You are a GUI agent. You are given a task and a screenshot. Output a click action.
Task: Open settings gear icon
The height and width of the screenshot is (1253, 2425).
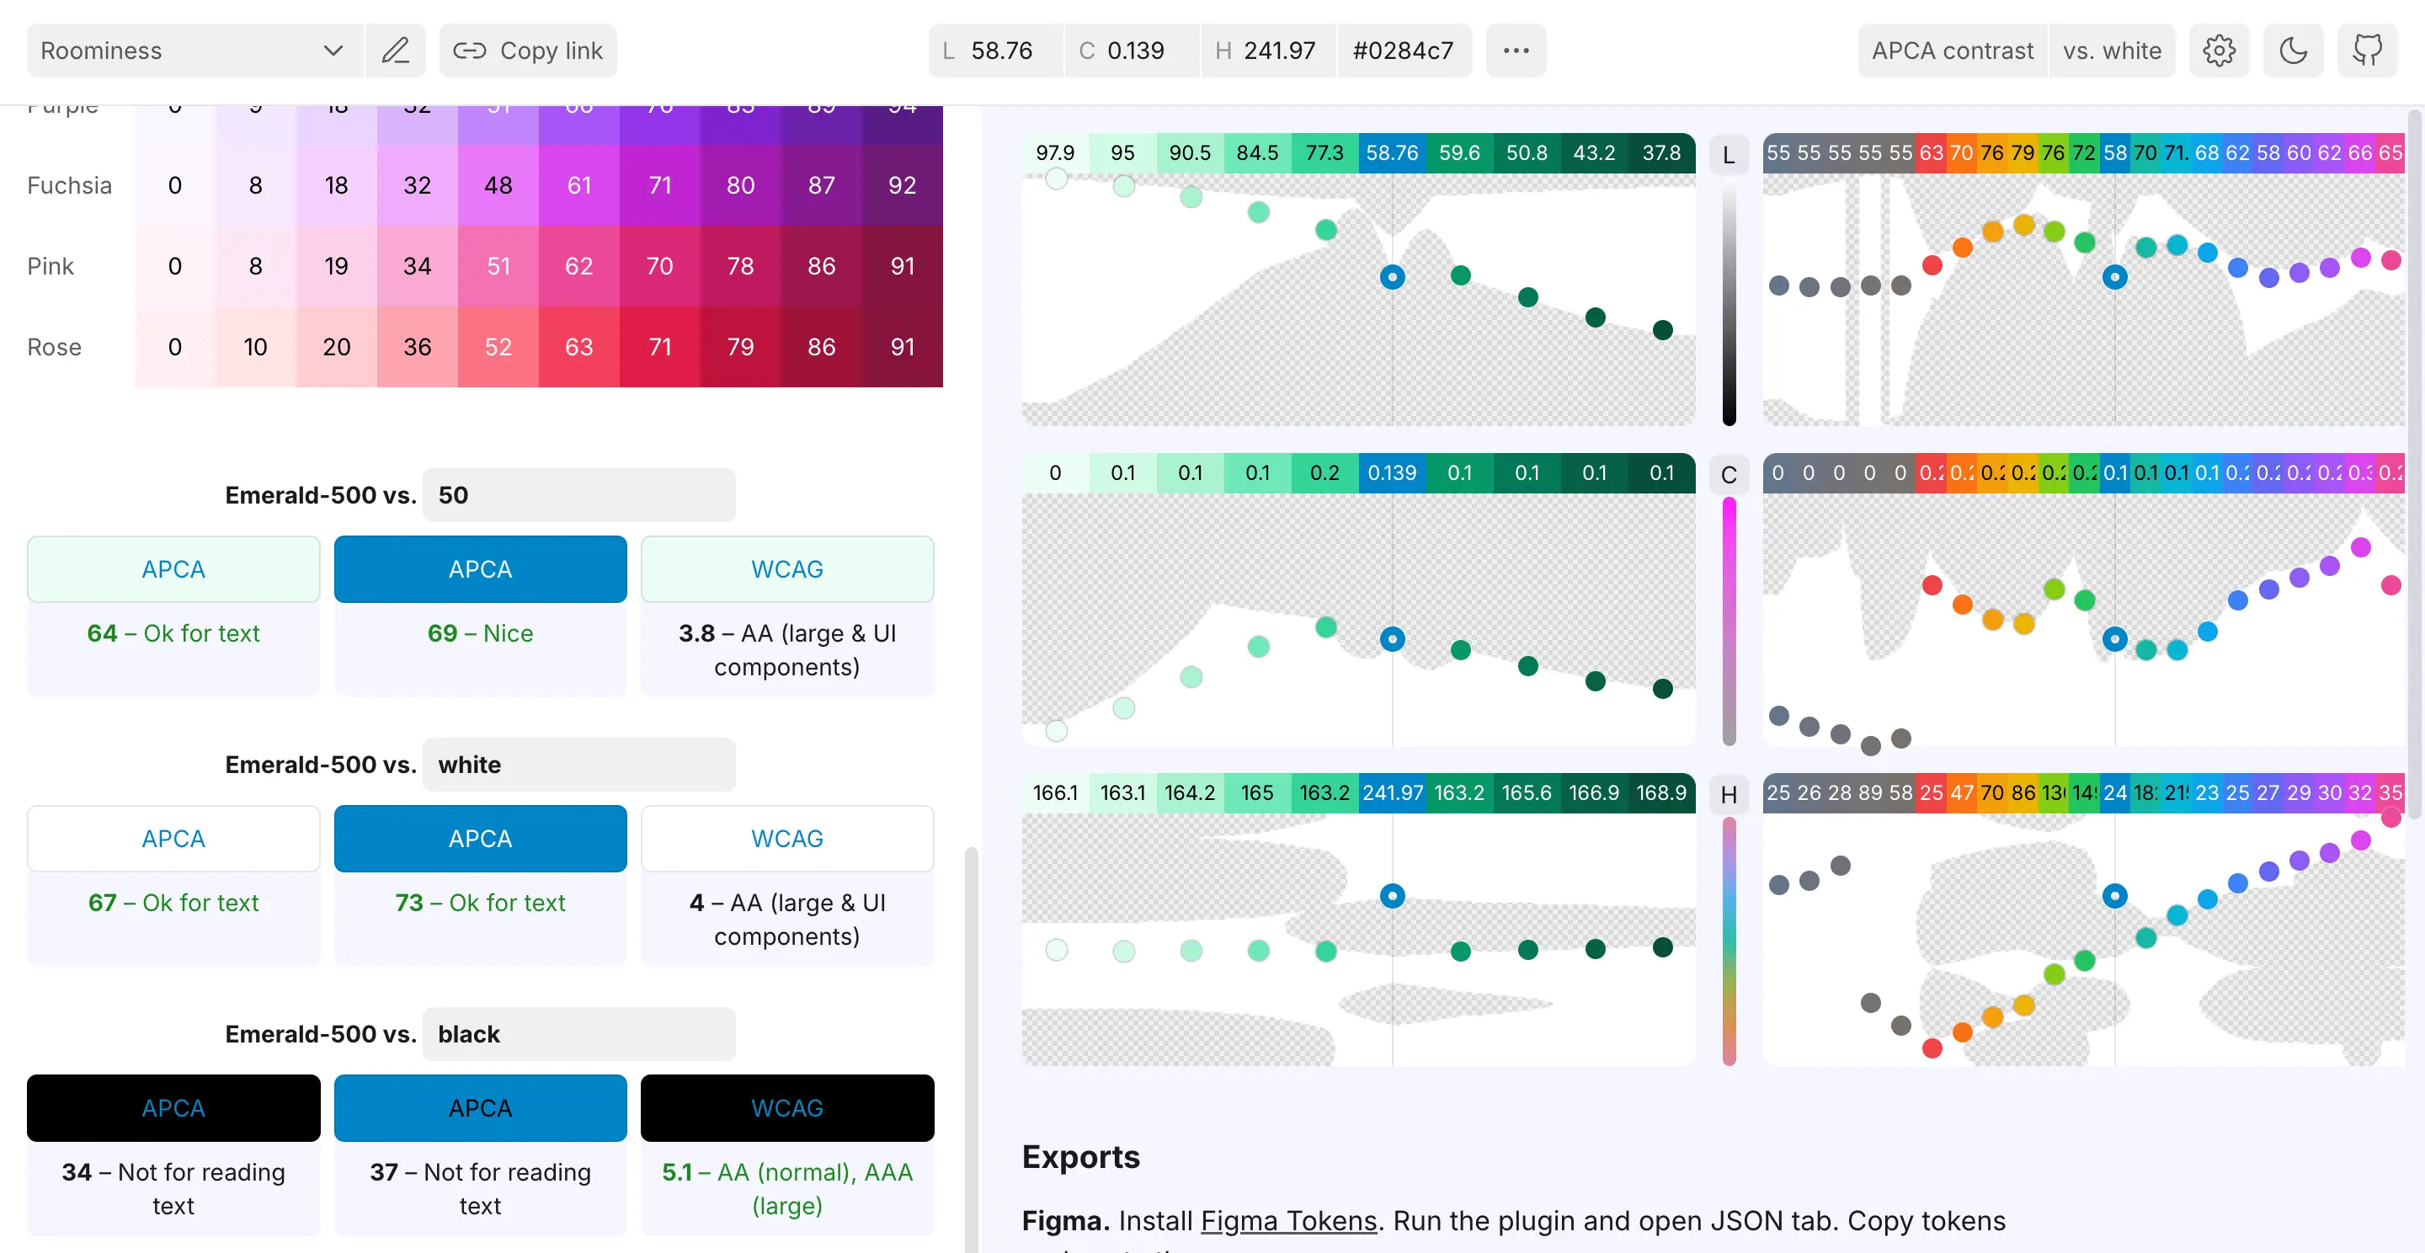(x=2218, y=51)
